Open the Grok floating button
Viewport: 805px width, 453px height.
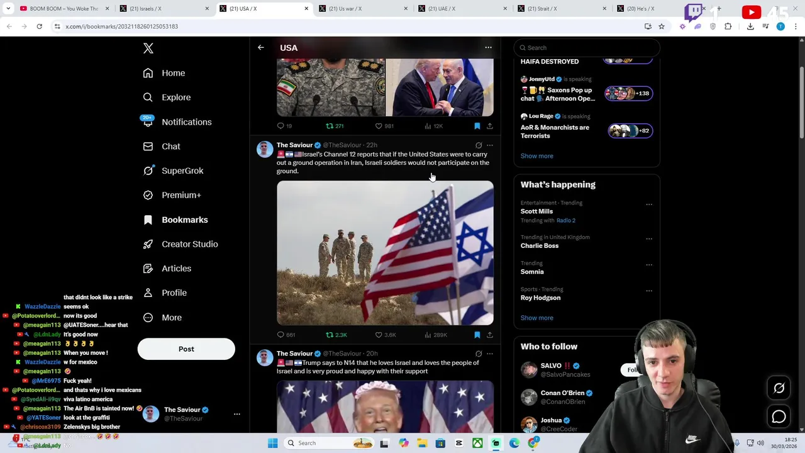coord(779,389)
